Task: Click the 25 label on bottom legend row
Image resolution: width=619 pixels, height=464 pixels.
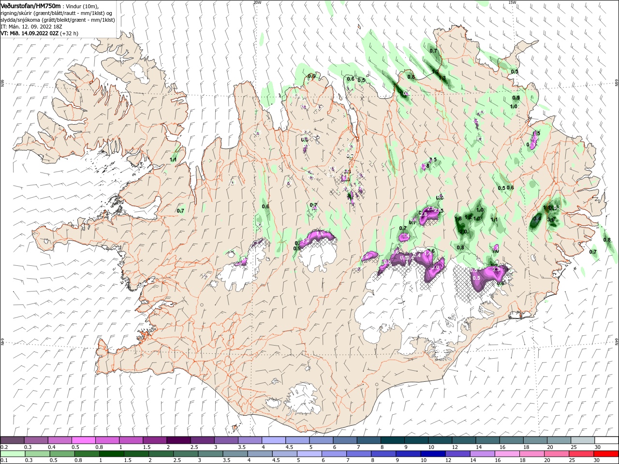Action: coord(572,461)
